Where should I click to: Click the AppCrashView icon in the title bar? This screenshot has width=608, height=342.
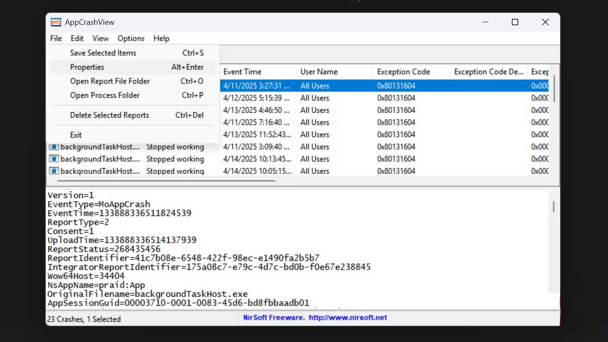click(56, 22)
